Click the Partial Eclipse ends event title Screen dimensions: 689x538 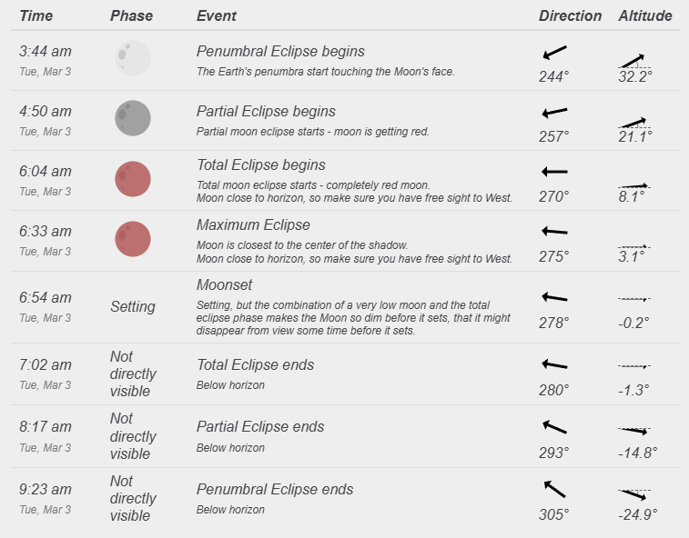[260, 426]
